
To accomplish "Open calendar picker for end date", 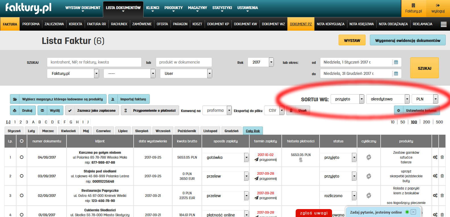I will click(396, 73).
